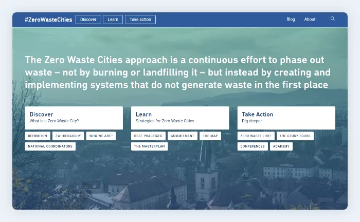Go to #ZeroWasteCities home logo
The width and height of the screenshot is (360, 222).
click(x=48, y=20)
